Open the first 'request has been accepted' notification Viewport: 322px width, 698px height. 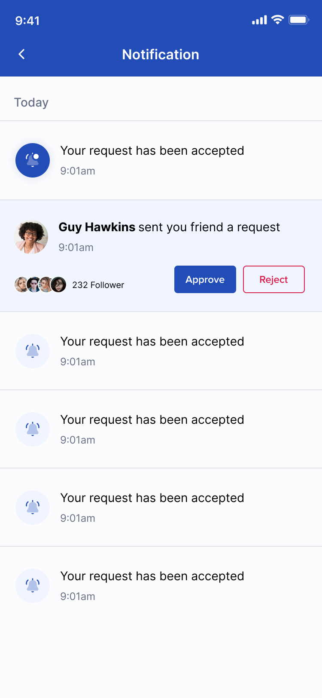(x=152, y=151)
